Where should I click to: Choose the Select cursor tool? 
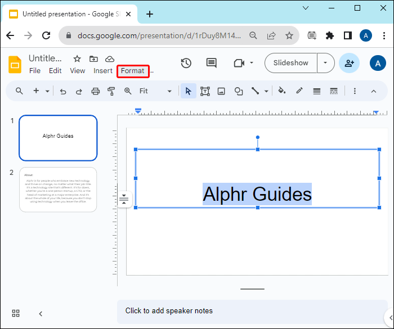pyautogui.click(x=188, y=91)
